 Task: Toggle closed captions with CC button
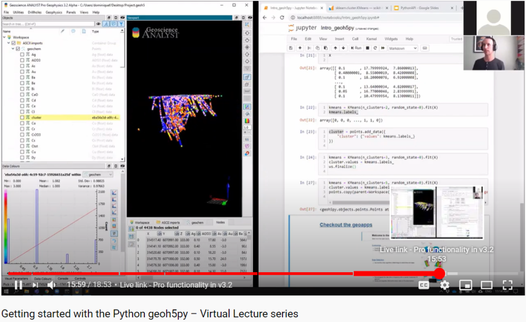click(x=424, y=285)
